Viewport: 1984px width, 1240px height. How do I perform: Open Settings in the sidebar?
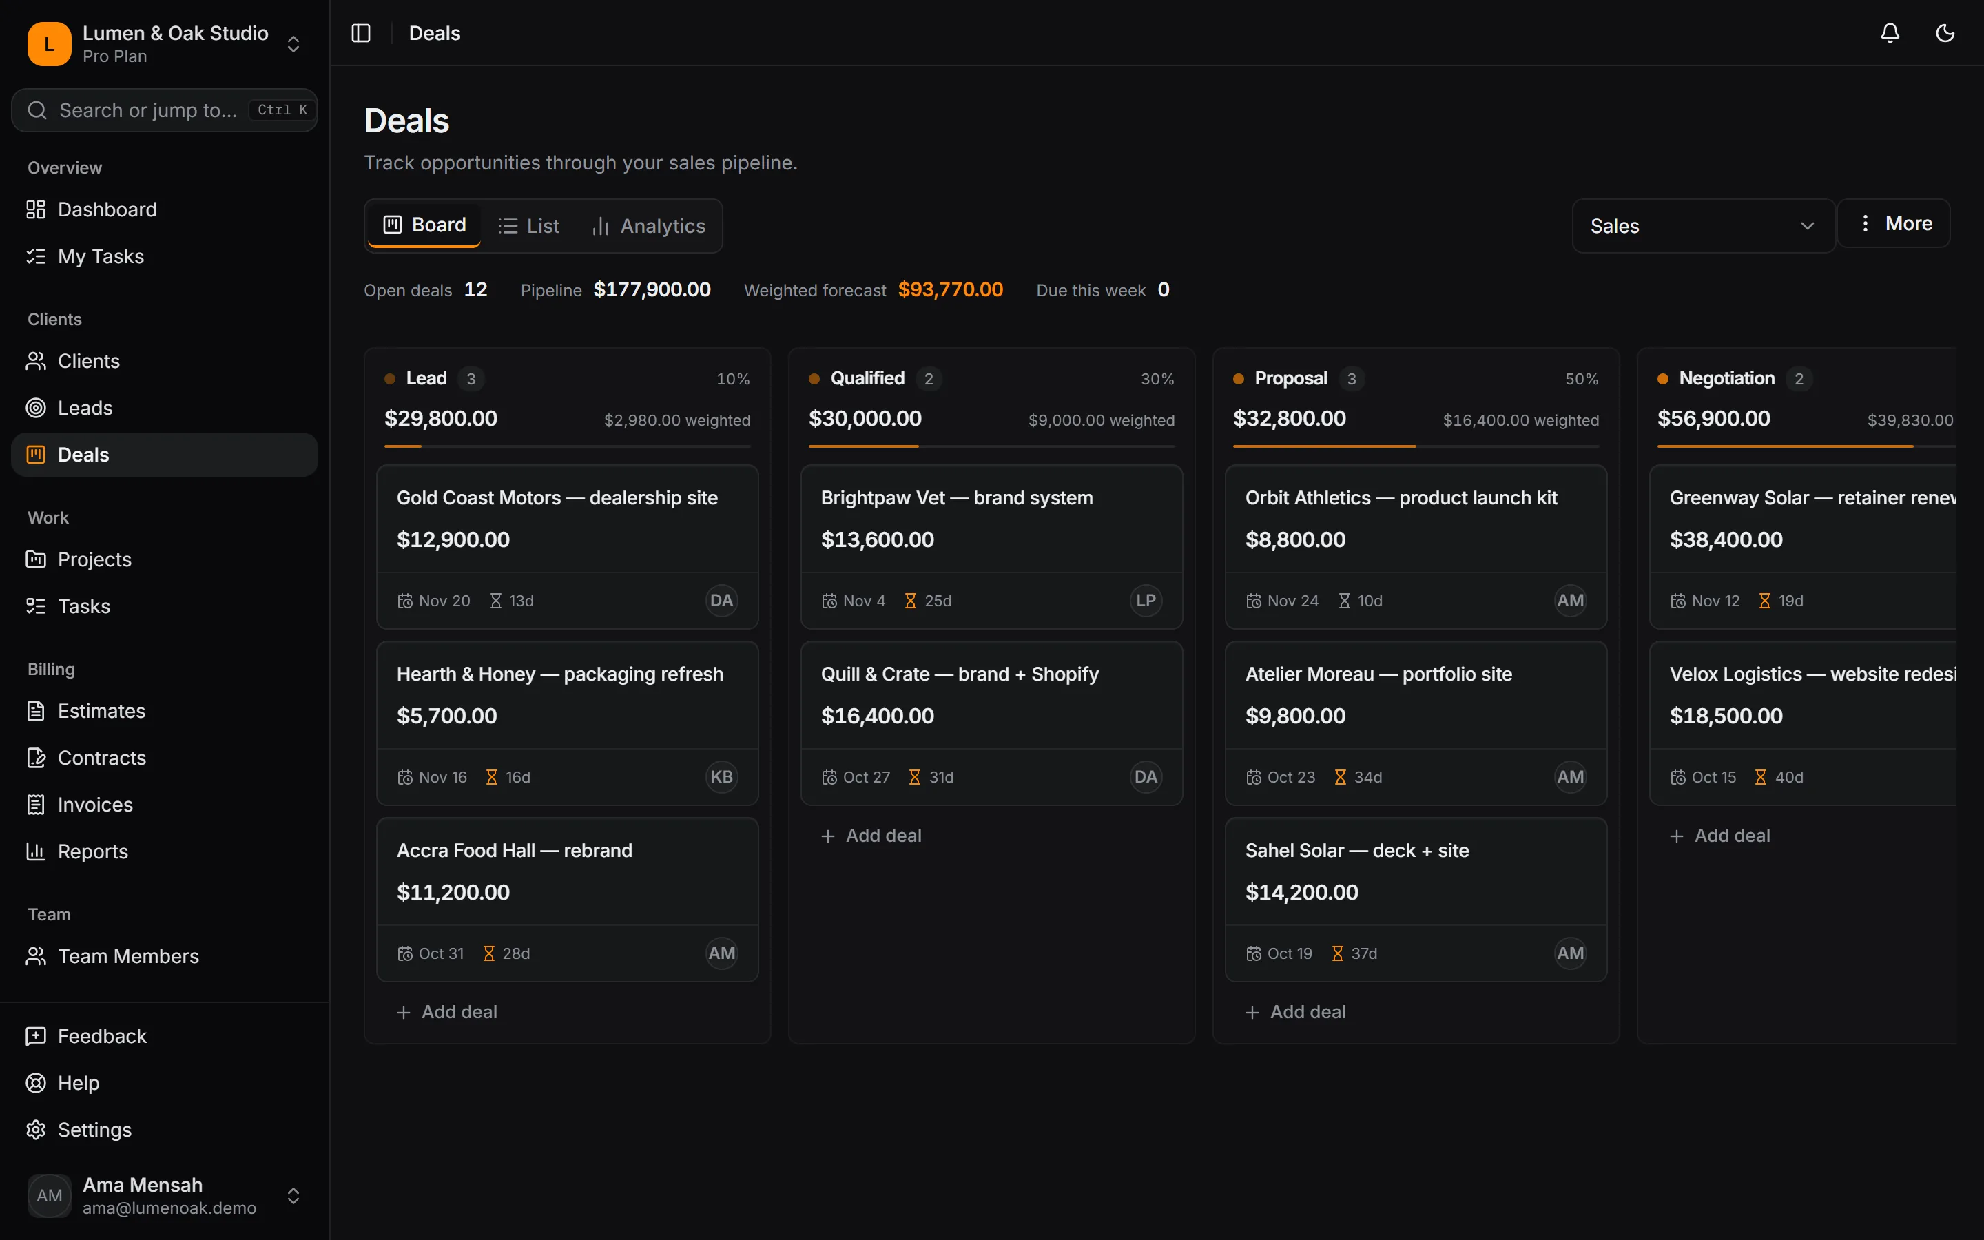click(164, 1129)
